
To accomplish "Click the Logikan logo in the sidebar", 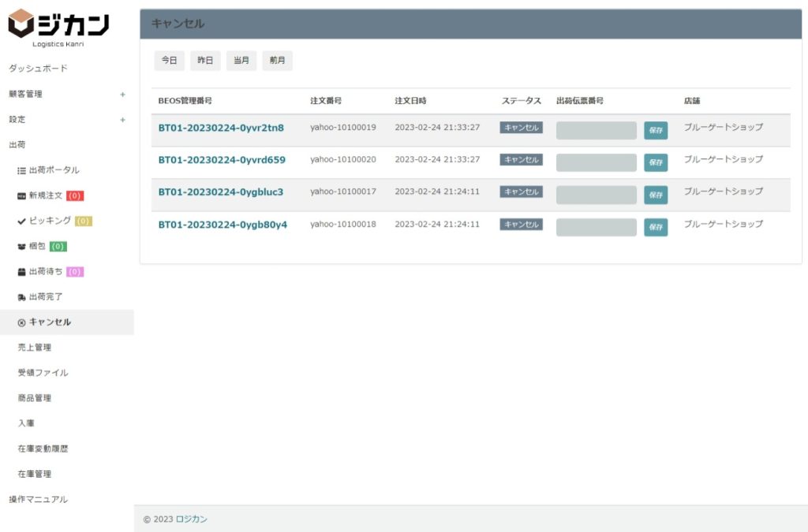I will (x=58, y=28).
